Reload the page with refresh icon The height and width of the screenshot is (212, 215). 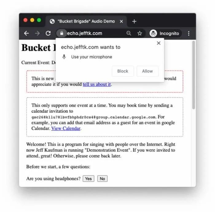(48, 33)
